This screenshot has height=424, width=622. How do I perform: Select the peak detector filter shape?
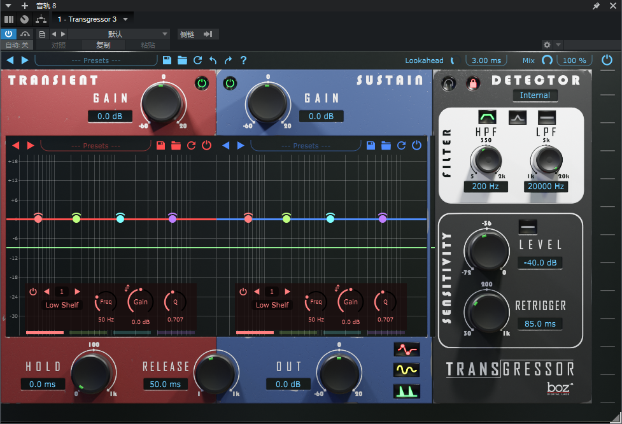click(x=518, y=117)
